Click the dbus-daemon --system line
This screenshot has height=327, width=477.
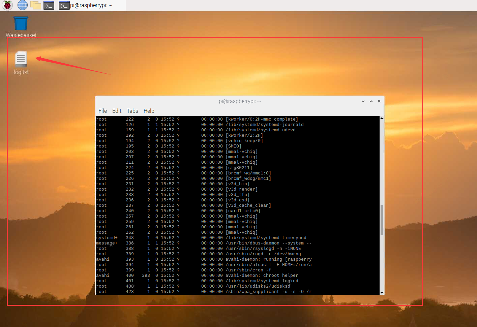204,243
